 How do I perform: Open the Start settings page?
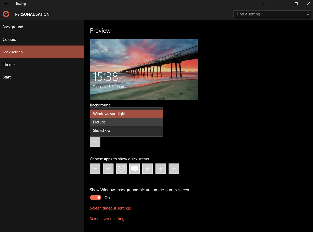tap(42, 77)
